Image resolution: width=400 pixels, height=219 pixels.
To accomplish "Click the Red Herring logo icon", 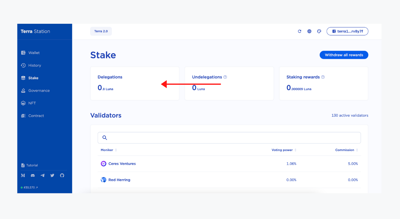I will 104,180.
